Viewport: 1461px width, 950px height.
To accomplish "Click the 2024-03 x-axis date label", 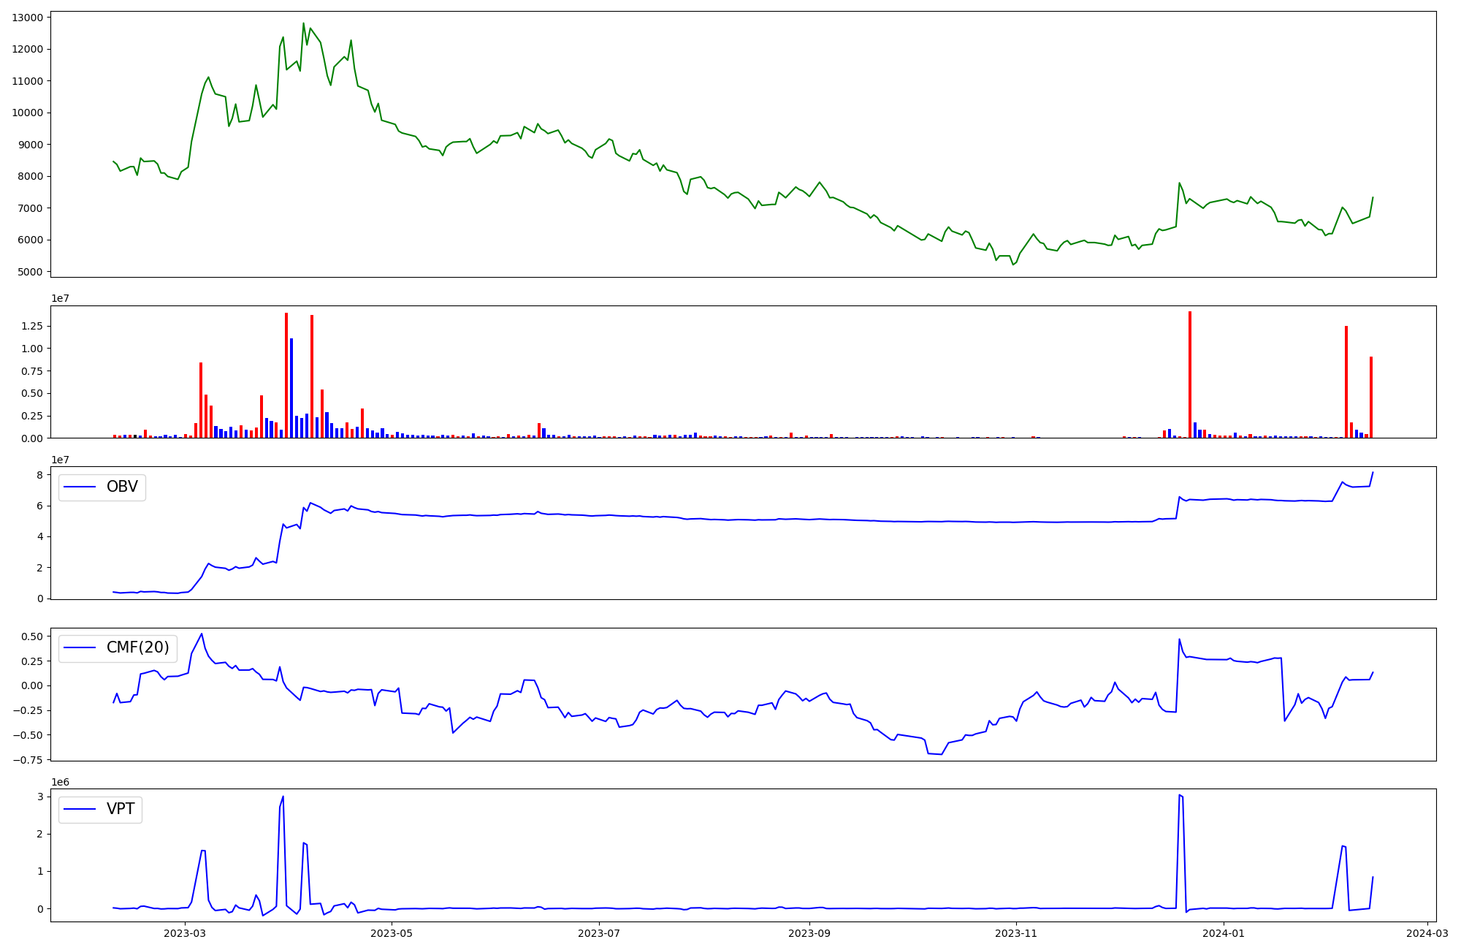I will tap(1427, 933).
